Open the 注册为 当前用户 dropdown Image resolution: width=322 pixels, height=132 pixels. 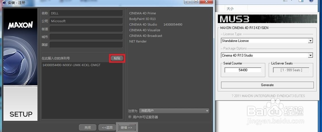point(174,111)
